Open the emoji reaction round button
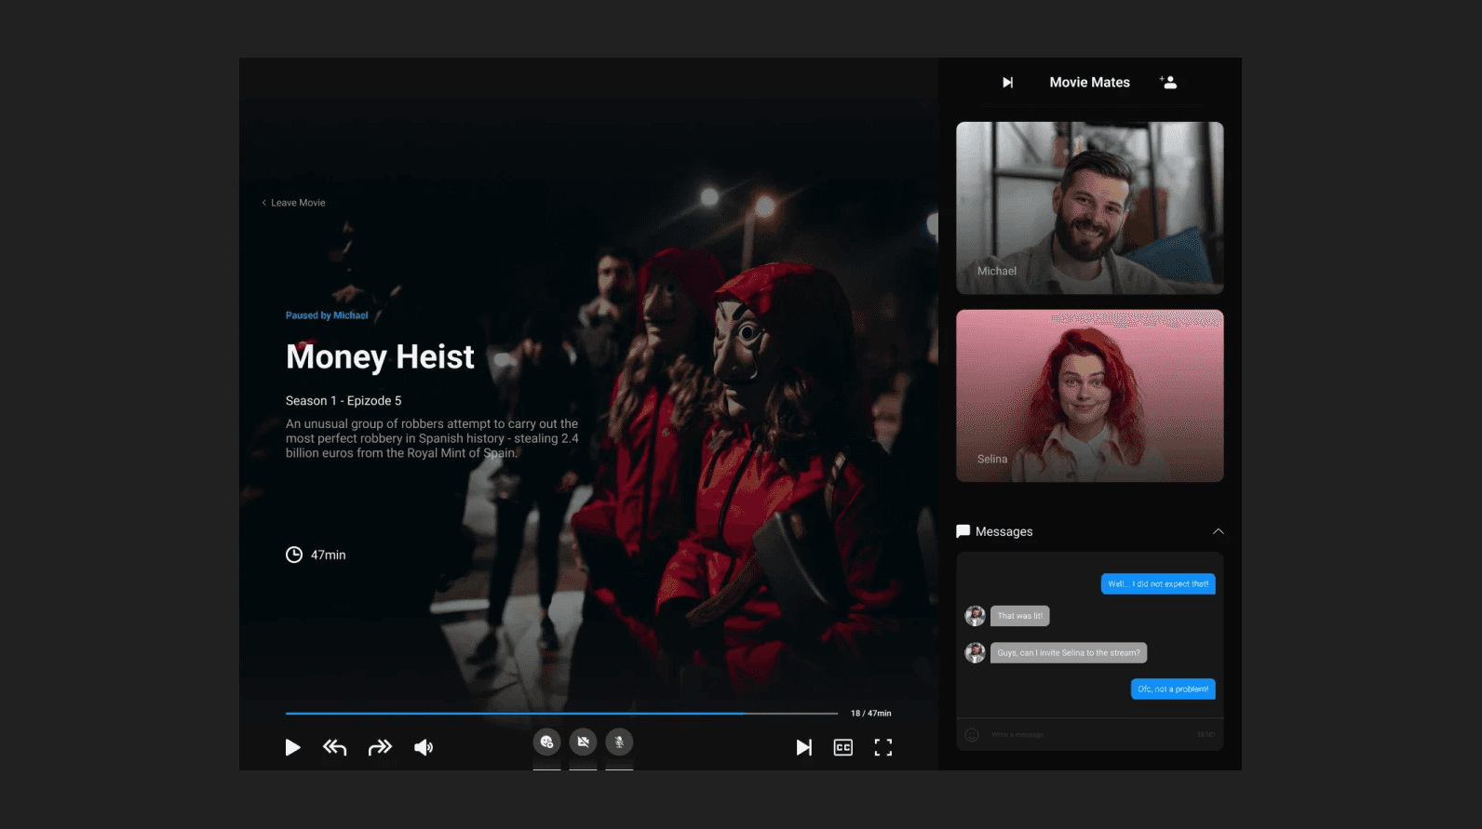The height and width of the screenshot is (829, 1482). pos(546,742)
